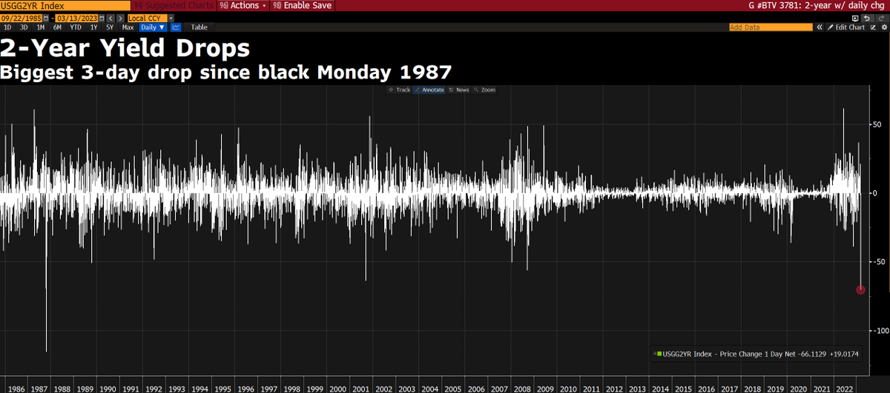Select the YTD range tab
The image size is (890, 393).
click(76, 27)
